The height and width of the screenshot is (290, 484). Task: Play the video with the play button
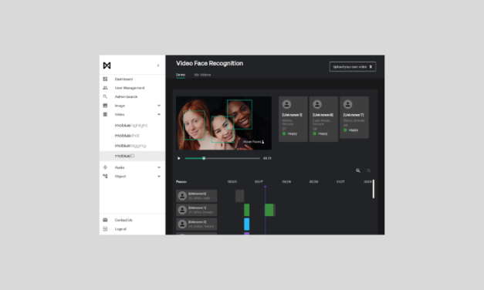[x=179, y=158]
